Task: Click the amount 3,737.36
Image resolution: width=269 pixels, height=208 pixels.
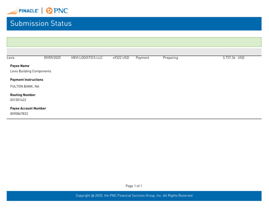Action: 229,58
